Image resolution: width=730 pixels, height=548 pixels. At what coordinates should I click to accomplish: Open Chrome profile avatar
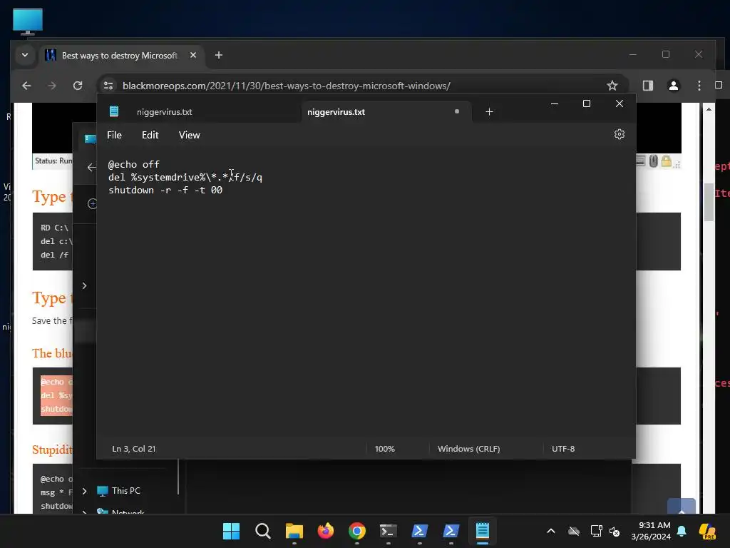point(673,86)
